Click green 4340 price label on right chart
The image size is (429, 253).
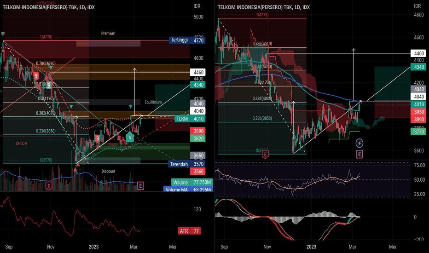[418, 67]
